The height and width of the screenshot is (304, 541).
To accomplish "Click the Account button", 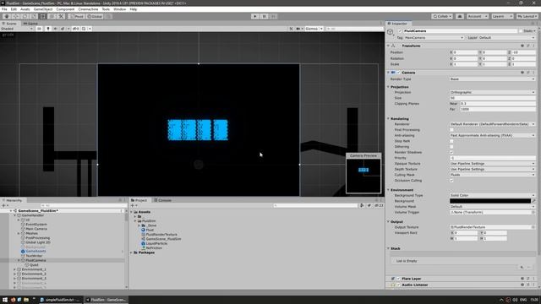I will (477, 16).
